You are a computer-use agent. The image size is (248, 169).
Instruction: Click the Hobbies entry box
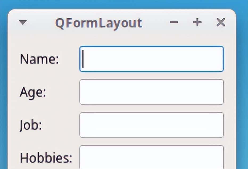152,158
